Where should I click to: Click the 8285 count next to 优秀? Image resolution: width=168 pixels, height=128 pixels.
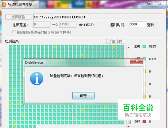click(152, 46)
